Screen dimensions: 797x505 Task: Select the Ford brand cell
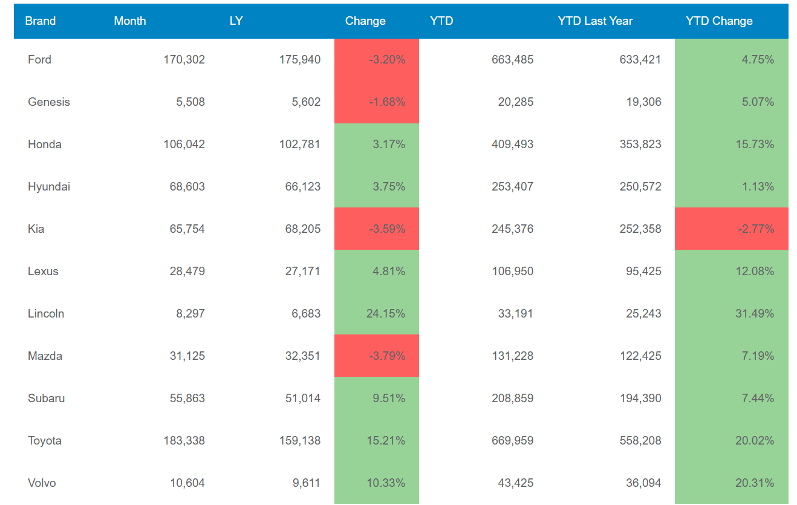pos(40,60)
